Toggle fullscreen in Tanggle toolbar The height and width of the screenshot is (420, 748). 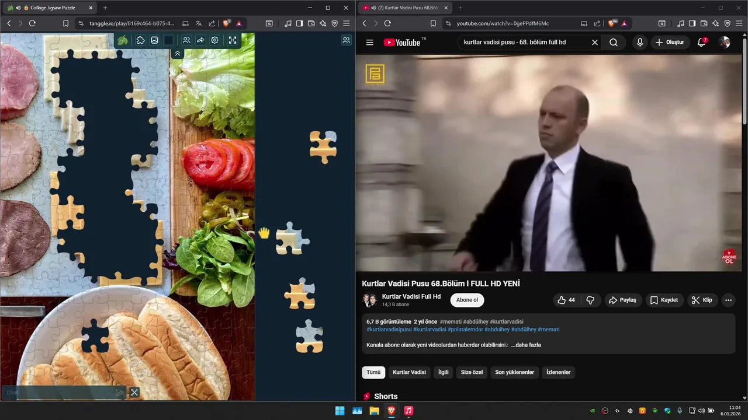233,40
